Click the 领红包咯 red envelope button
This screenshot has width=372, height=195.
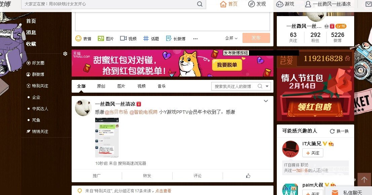(314, 107)
